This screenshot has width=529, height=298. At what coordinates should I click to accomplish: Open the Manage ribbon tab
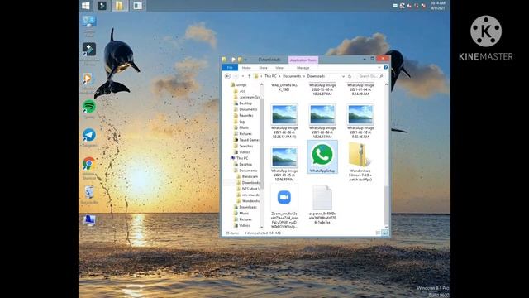pos(303,68)
